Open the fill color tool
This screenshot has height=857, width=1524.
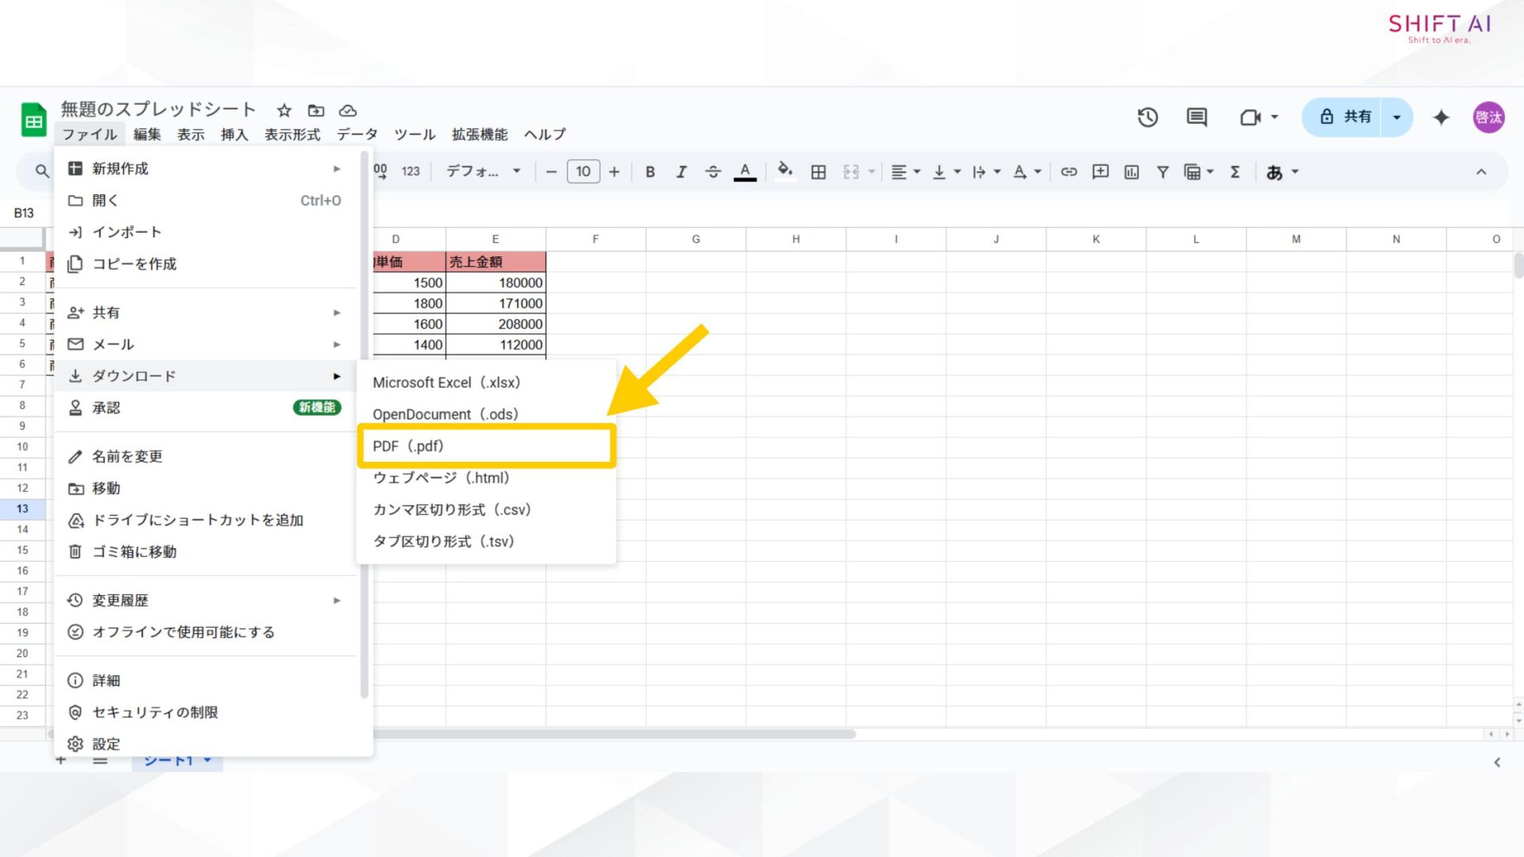tap(784, 171)
